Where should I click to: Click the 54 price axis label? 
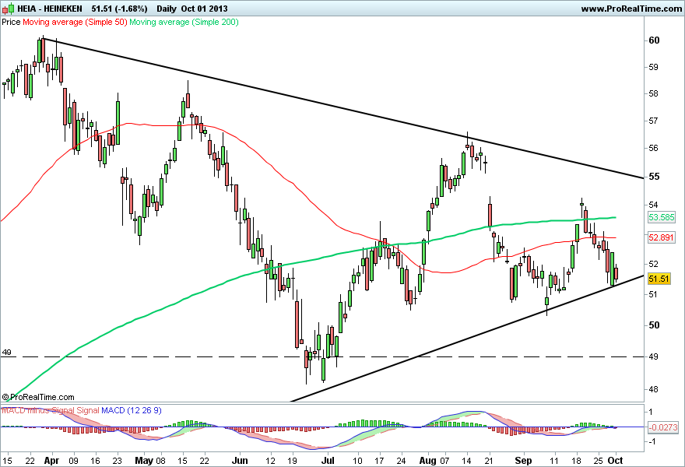point(654,205)
